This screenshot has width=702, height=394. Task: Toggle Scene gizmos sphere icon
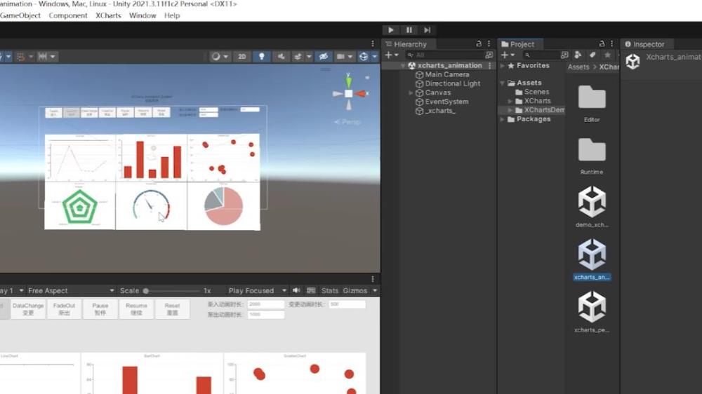click(x=364, y=56)
